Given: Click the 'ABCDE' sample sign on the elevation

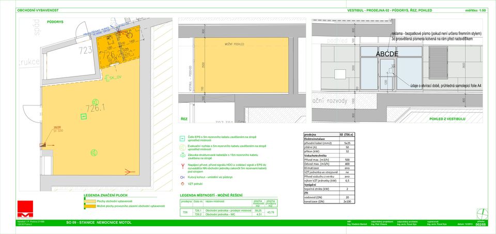Looking at the screenshot, I should 387,54.
